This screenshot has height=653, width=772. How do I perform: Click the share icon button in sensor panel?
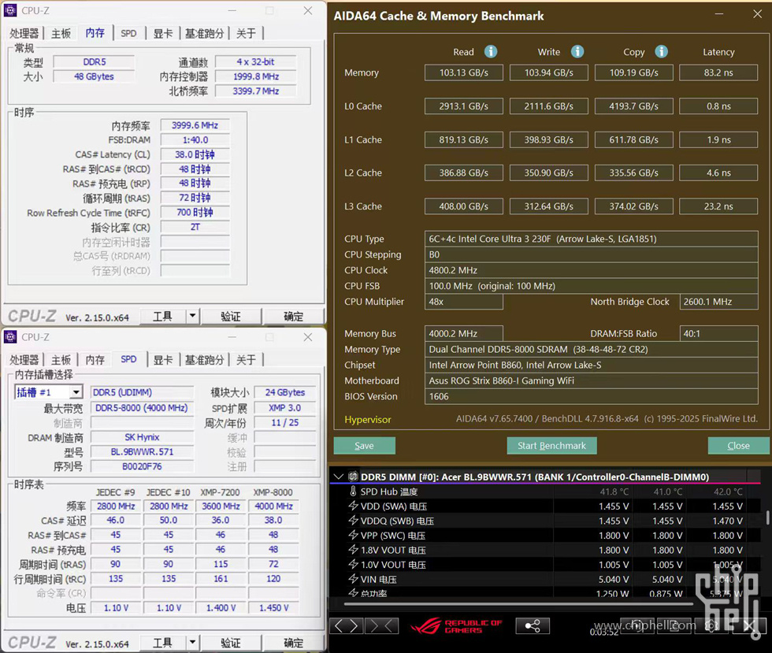pyautogui.click(x=533, y=626)
